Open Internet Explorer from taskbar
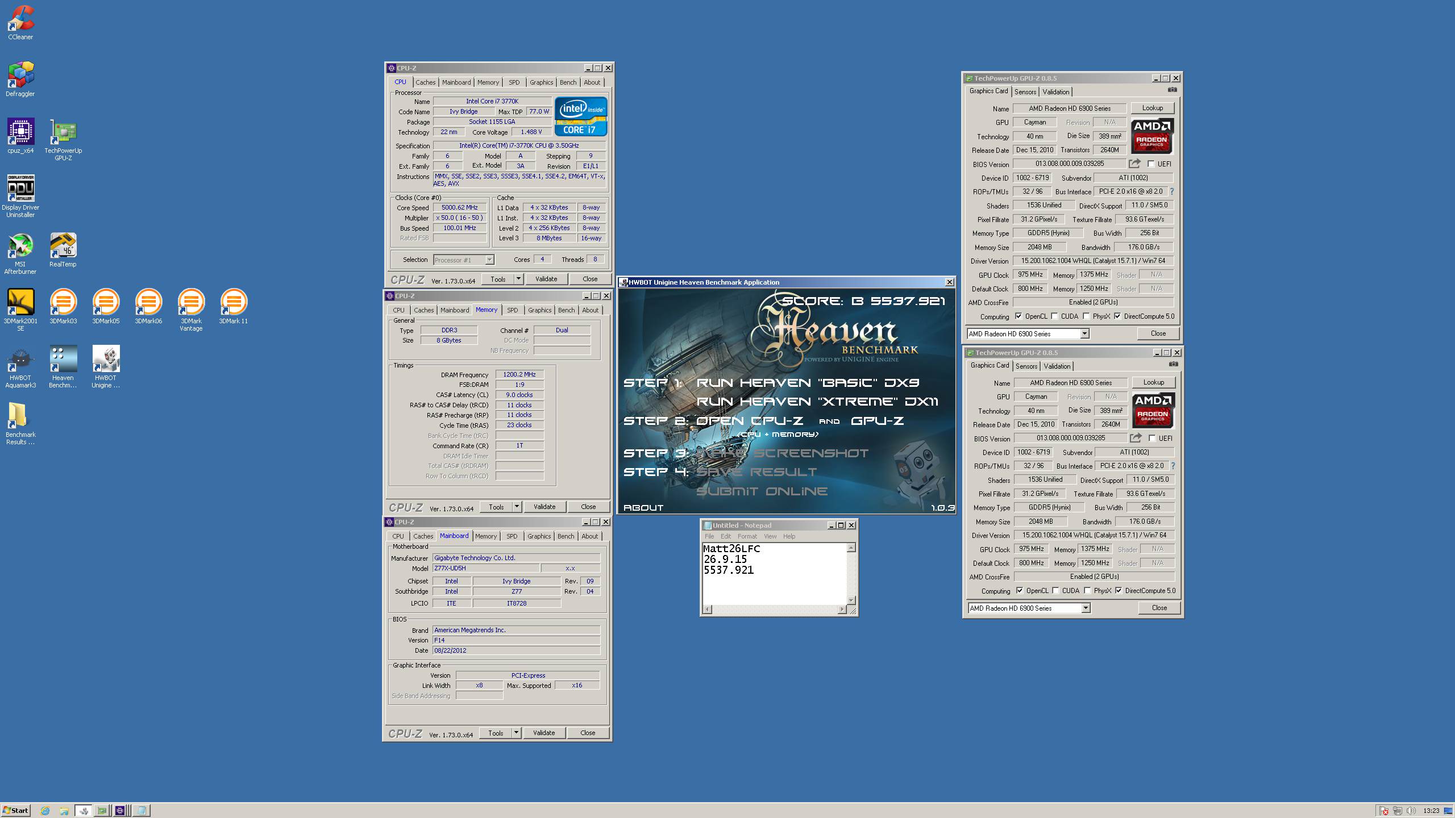 [x=45, y=811]
